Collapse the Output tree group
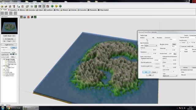The height and width of the screenshot is (110, 196). click(x=2, y=66)
